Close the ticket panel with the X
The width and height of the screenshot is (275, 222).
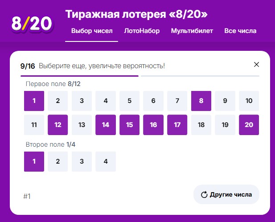pyautogui.click(x=256, y=65)
